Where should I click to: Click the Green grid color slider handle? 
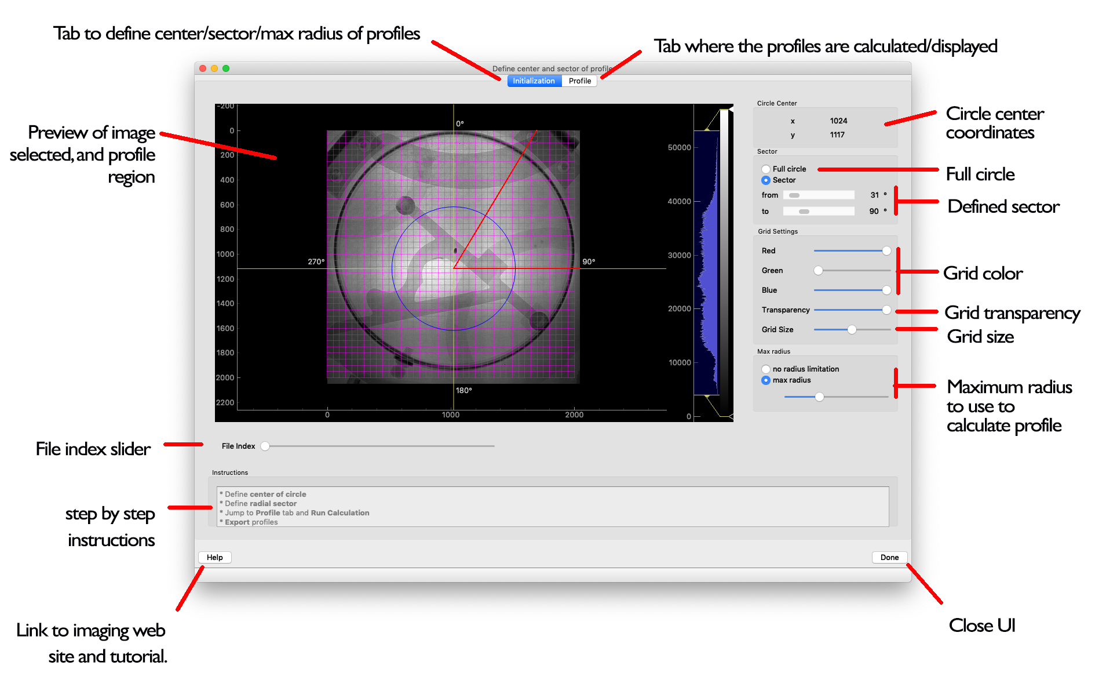(x=818, y=271)
